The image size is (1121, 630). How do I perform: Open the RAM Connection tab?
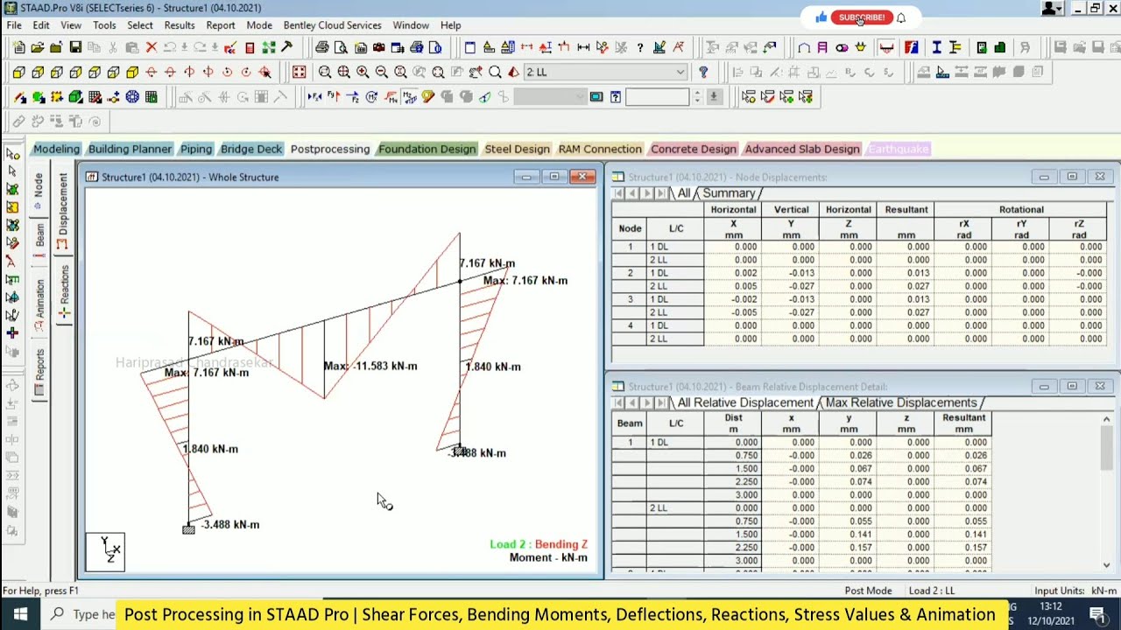click(x=600, y=149)
